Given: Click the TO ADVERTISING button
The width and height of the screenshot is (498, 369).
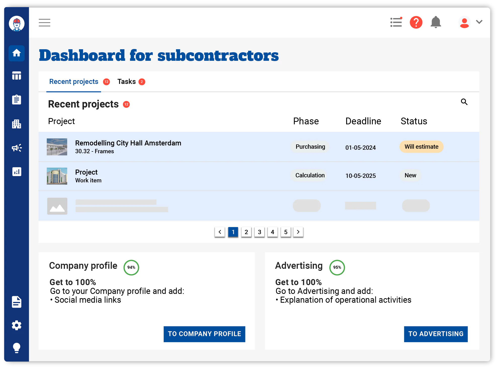Looking at the screenshot, I should pyautogui.click(x=436, y=334).
